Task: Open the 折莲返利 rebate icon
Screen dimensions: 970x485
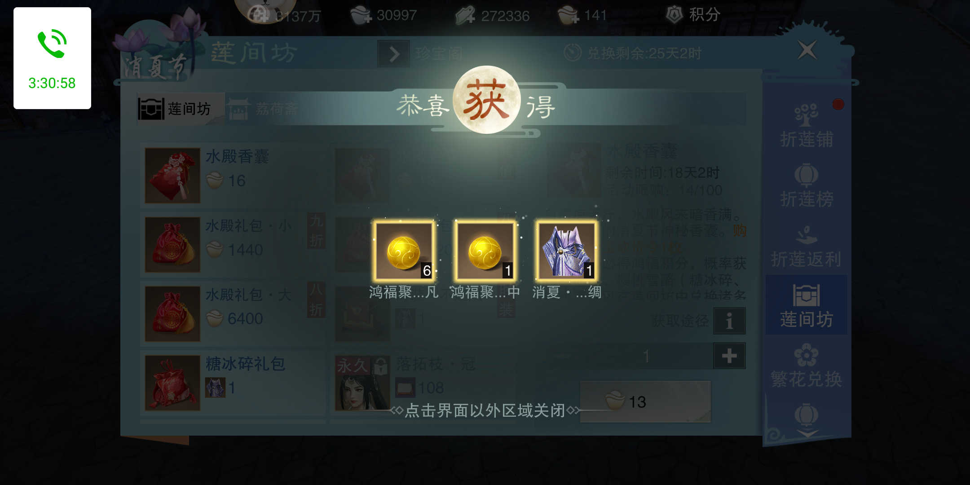Action: 807,246
